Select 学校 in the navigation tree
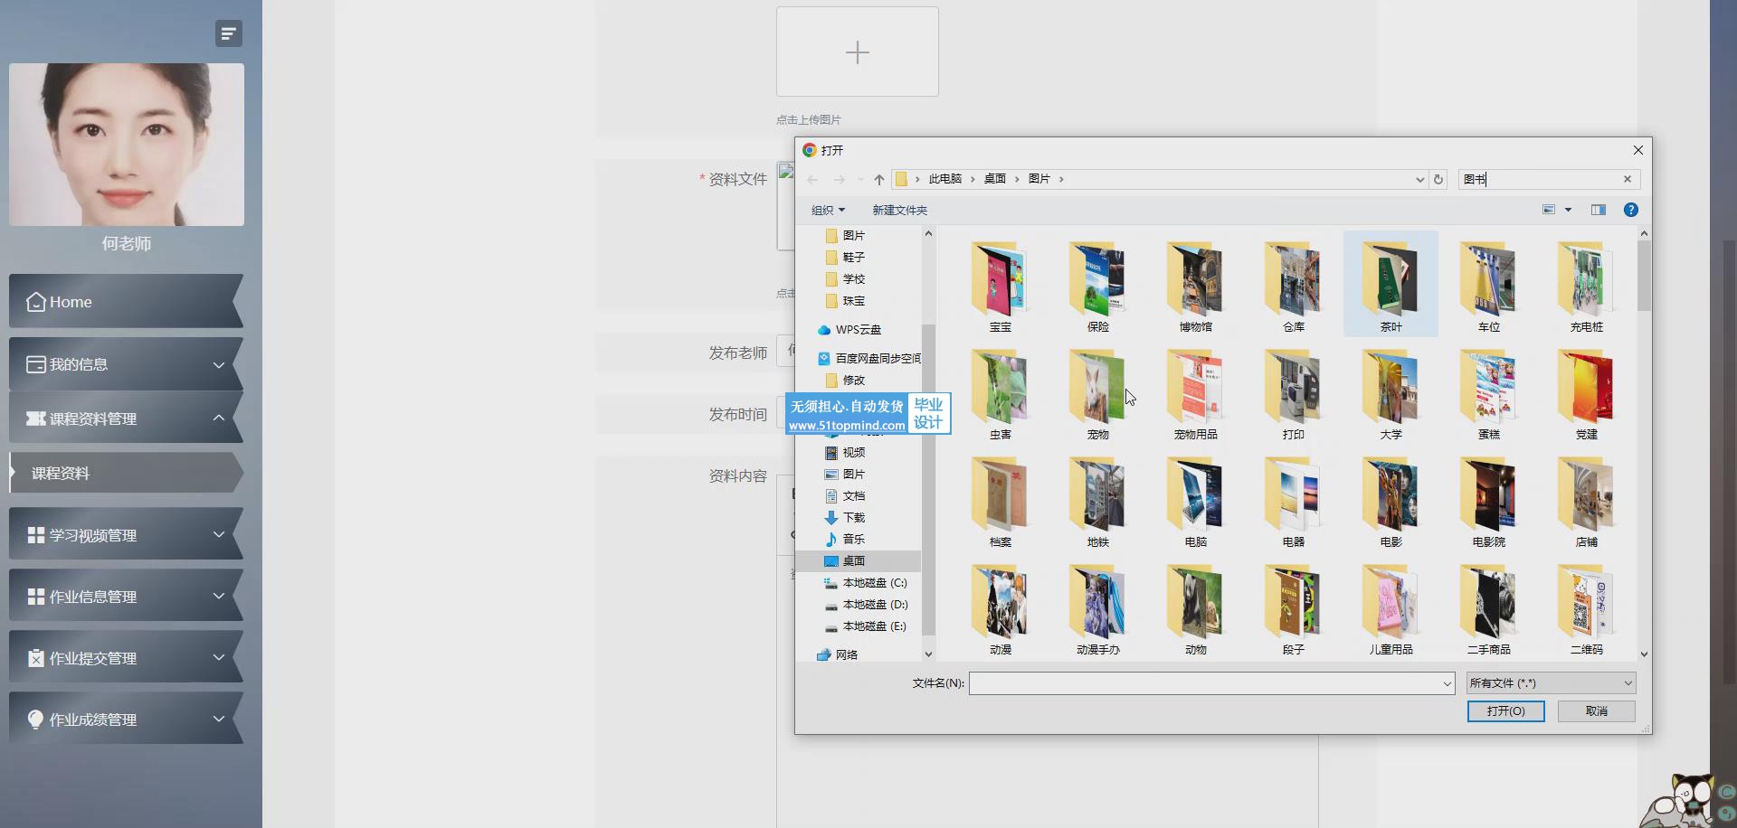1737x828 pixels. click(854, 278)
